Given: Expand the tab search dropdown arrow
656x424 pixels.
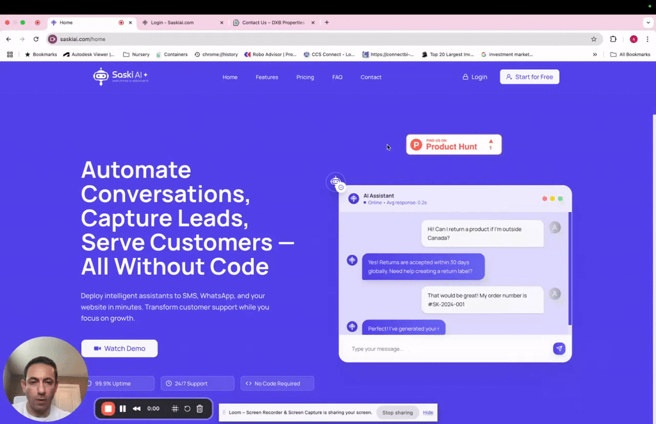Looking at the screenshot, I should coord(648,22).
